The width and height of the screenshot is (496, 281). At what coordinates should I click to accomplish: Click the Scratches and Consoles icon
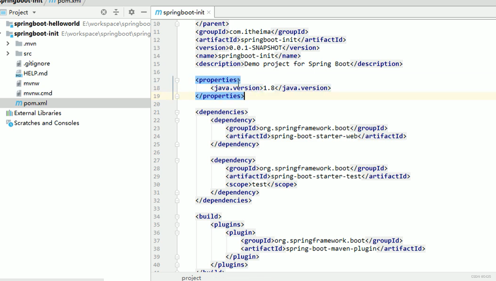(x=9, y=123)
